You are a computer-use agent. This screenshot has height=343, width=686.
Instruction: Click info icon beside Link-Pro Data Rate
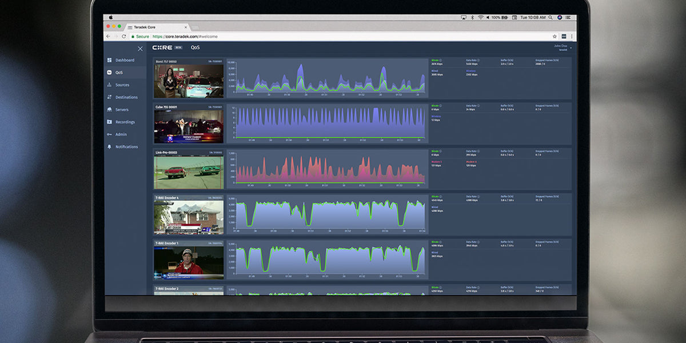point(478,151)
